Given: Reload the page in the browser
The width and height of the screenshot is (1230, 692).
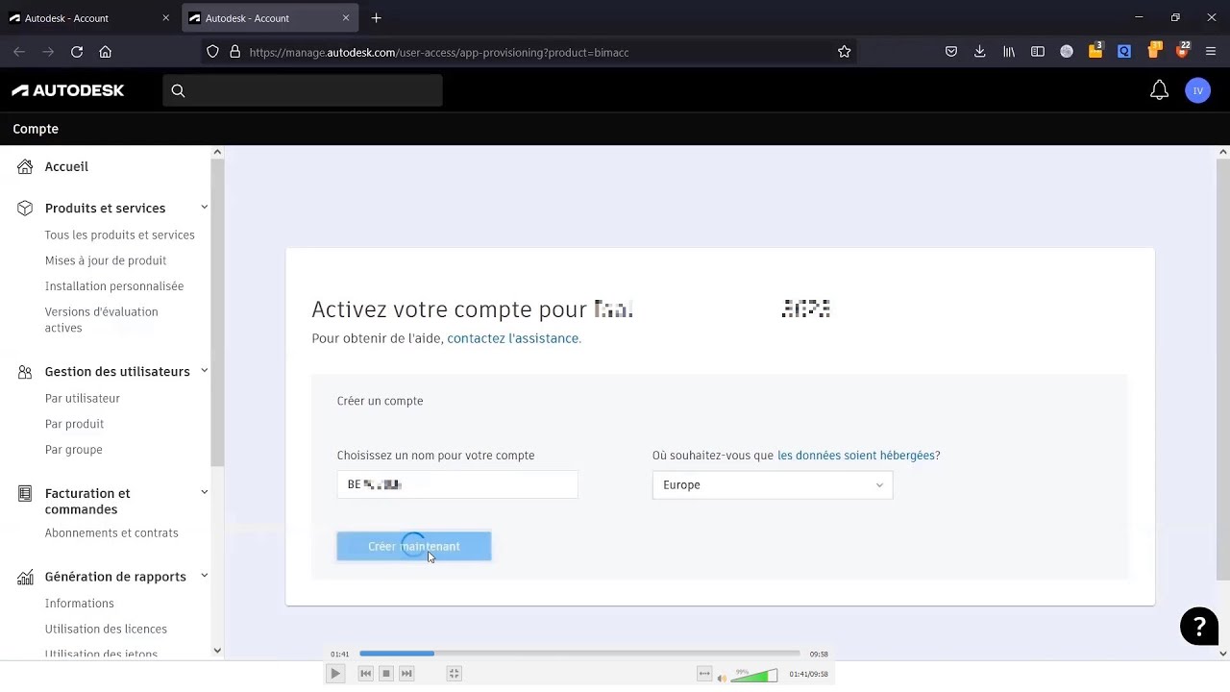Looking at the screenshot, I should pos(77,52).
